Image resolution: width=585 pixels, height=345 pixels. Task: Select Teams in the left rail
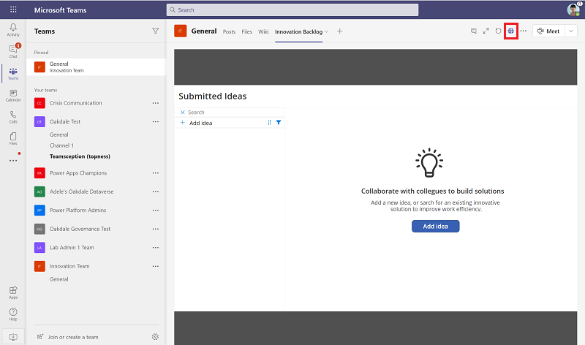coord(13,74)
